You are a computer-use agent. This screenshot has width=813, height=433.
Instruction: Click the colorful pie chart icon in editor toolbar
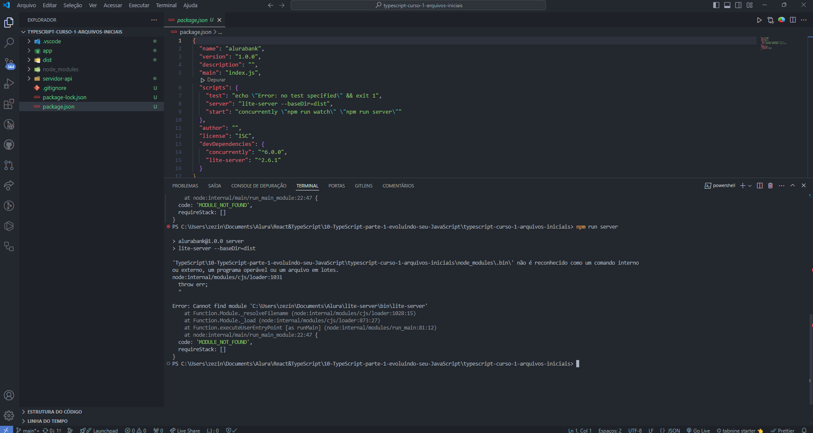[781, 20]
